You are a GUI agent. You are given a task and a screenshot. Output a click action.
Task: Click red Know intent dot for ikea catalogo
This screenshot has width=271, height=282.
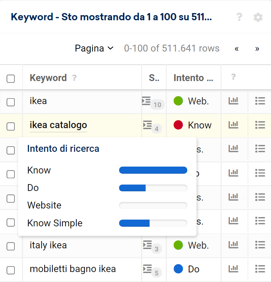[178, 125]
